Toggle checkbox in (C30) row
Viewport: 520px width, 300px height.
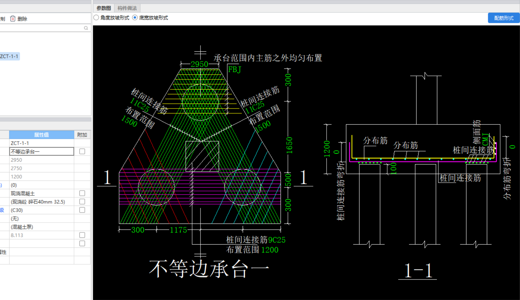82,210
